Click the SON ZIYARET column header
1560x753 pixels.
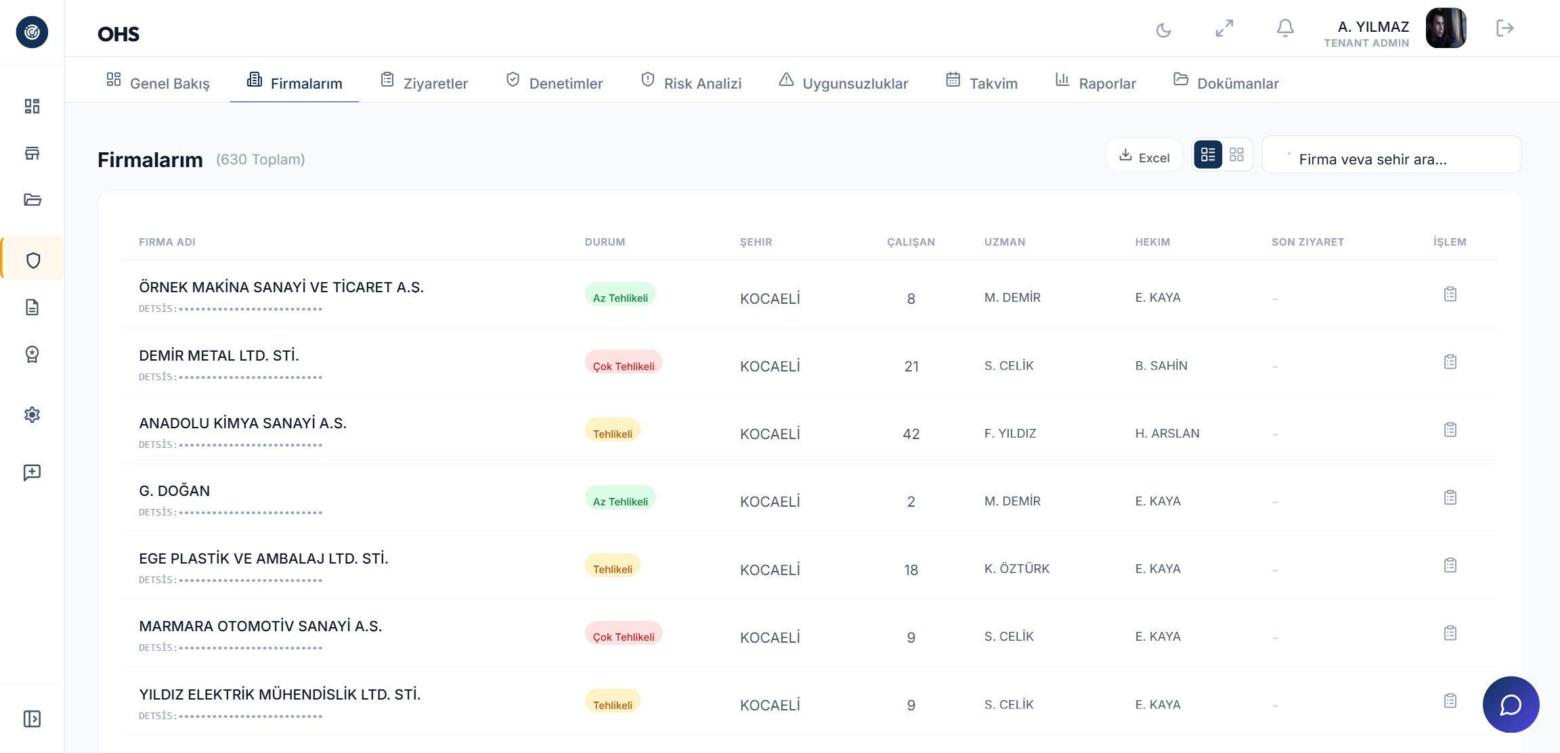1307,242
